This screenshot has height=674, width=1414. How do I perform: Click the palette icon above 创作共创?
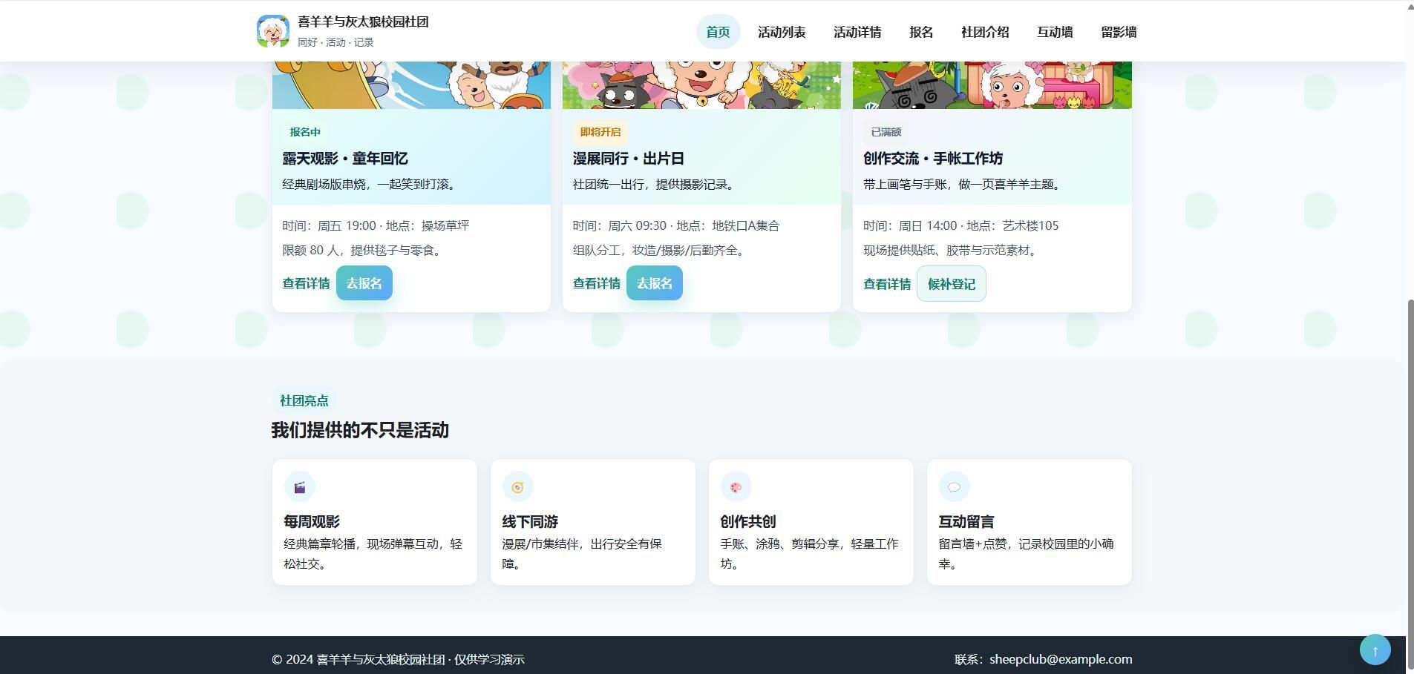(x=736, y=486)
